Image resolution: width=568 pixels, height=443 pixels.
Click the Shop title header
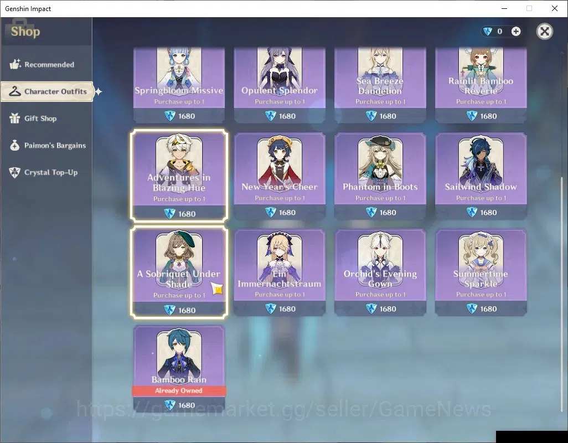tap(25, 32)
